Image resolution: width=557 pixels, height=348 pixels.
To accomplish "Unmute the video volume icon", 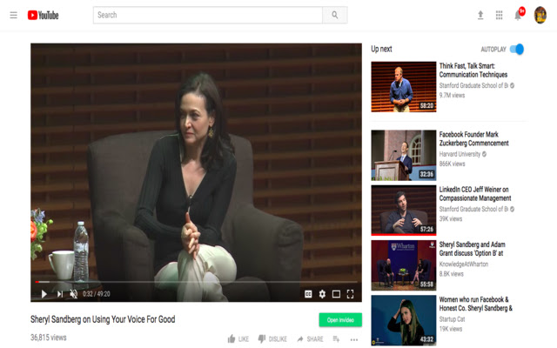I will tap(73, 294).
